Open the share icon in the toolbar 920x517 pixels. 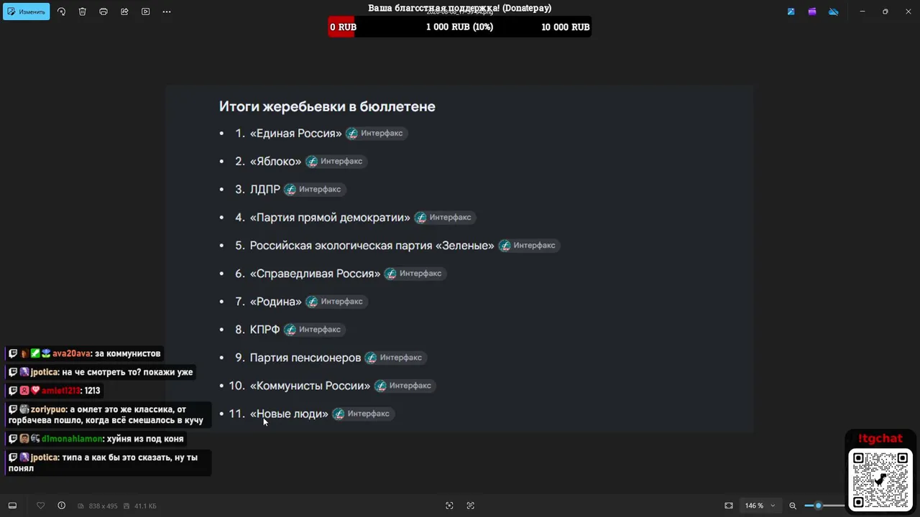click(124, 11)
